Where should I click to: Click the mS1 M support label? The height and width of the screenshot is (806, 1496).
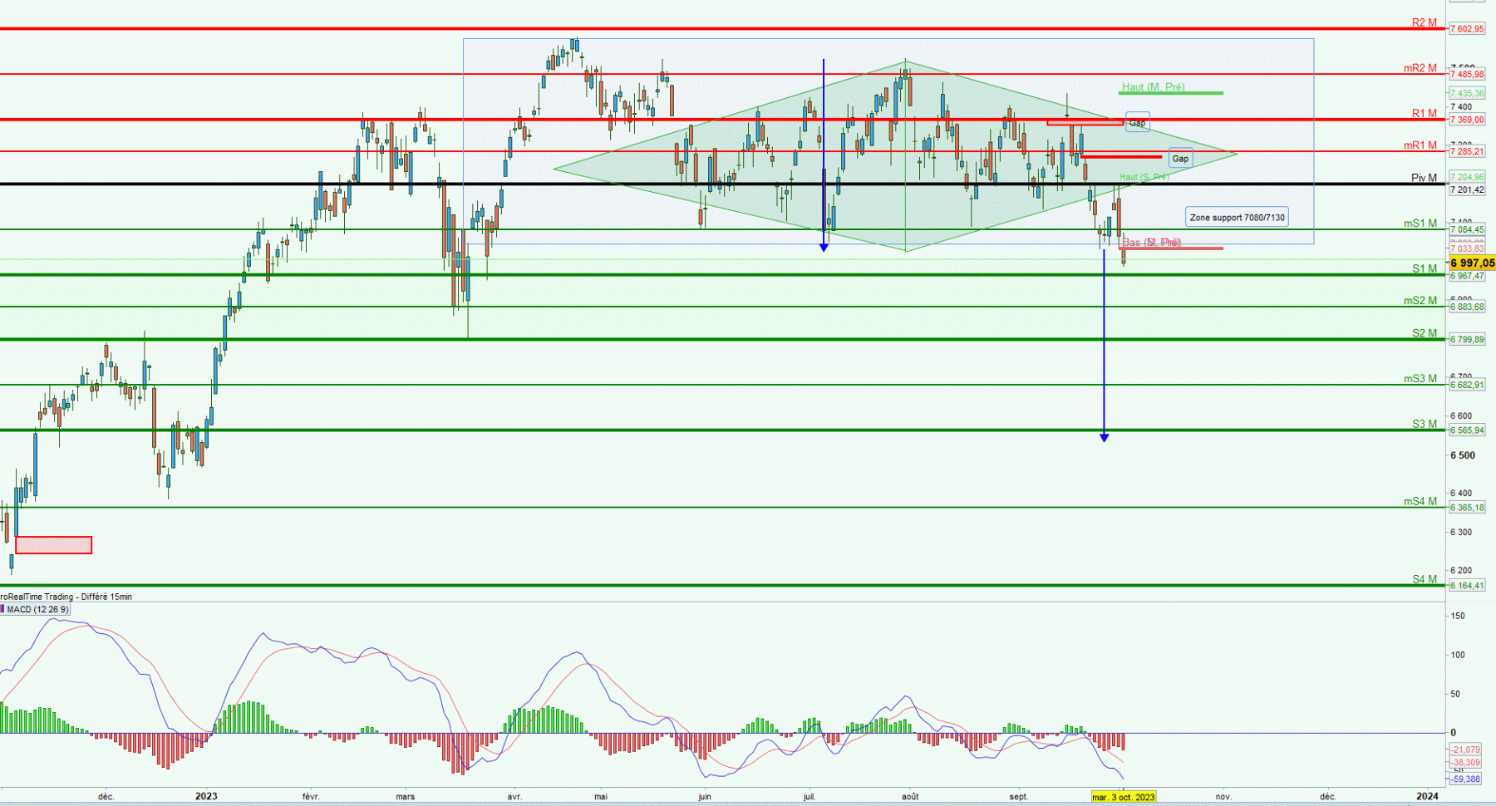pos(1420,223)
